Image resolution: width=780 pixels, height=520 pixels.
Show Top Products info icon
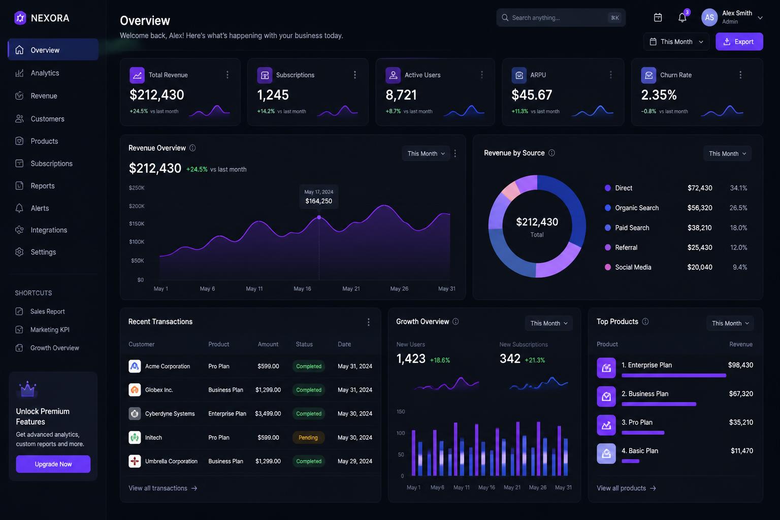[645, 321]
